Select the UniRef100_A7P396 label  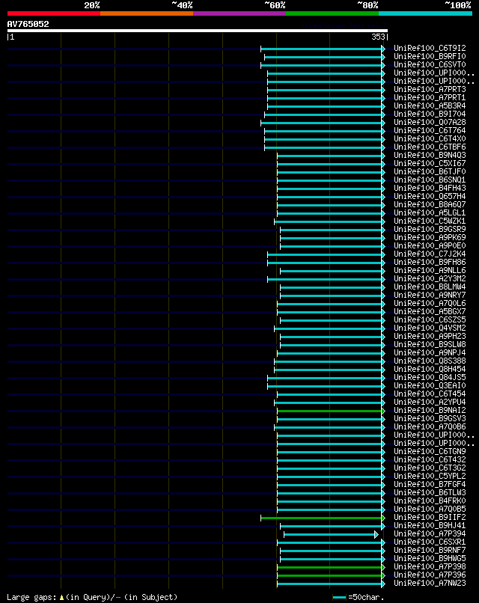tap(430, 575)
